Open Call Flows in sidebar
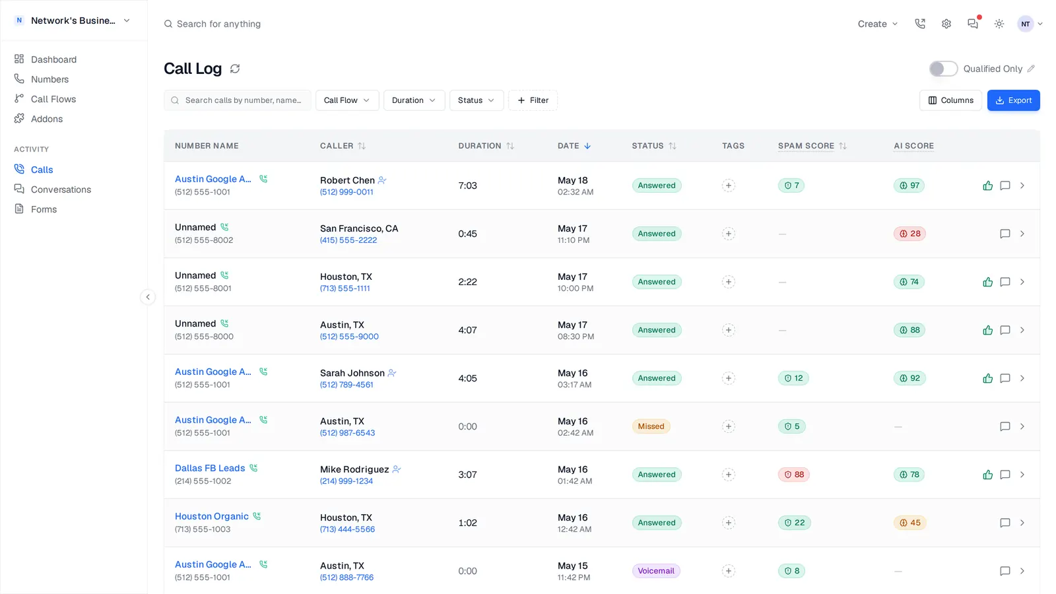This screenshot has width=1056, height=594. (53, 99)
